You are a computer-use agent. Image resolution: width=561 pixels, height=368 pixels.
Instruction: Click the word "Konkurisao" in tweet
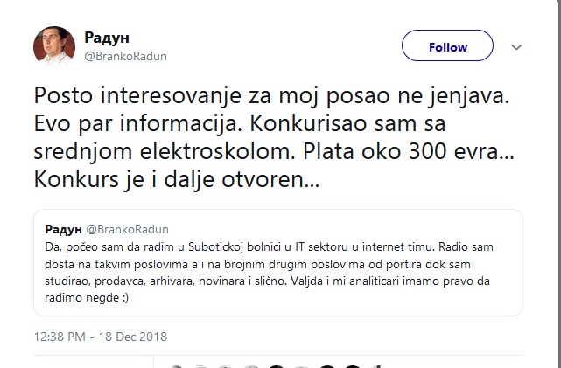[x=315, y=125]
